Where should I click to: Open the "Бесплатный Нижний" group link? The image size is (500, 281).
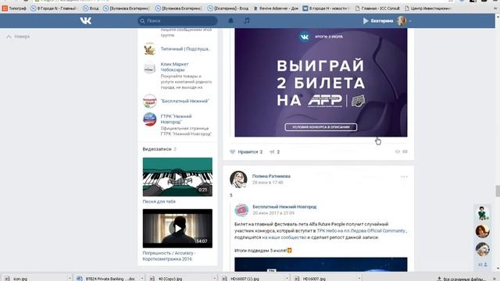(184, 101)
